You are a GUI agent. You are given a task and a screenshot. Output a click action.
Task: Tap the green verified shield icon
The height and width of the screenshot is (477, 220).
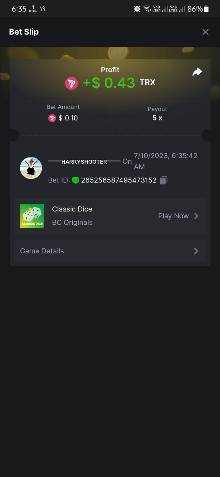pyautogui.click(x=75, y=180)
